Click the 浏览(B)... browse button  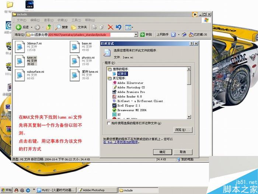click(x=183, y=130)
